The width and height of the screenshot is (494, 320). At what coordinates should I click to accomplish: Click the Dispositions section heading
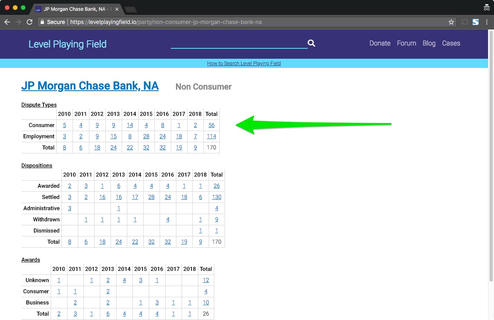(x=37, y=165)
